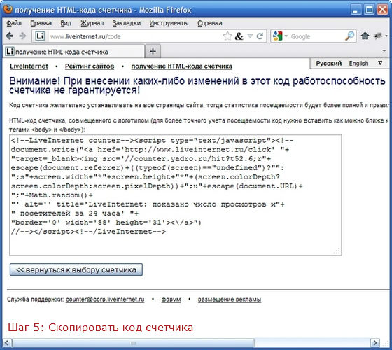Viewport: 392px width, 350px height.
Task: Open the Инструменты menu
Action: [169, 23]
